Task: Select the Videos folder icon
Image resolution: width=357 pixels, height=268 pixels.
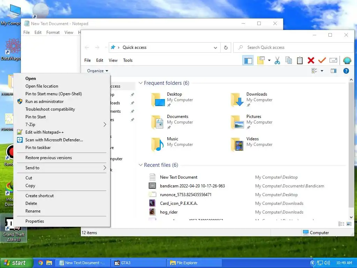Action: (x=237, y=144)
